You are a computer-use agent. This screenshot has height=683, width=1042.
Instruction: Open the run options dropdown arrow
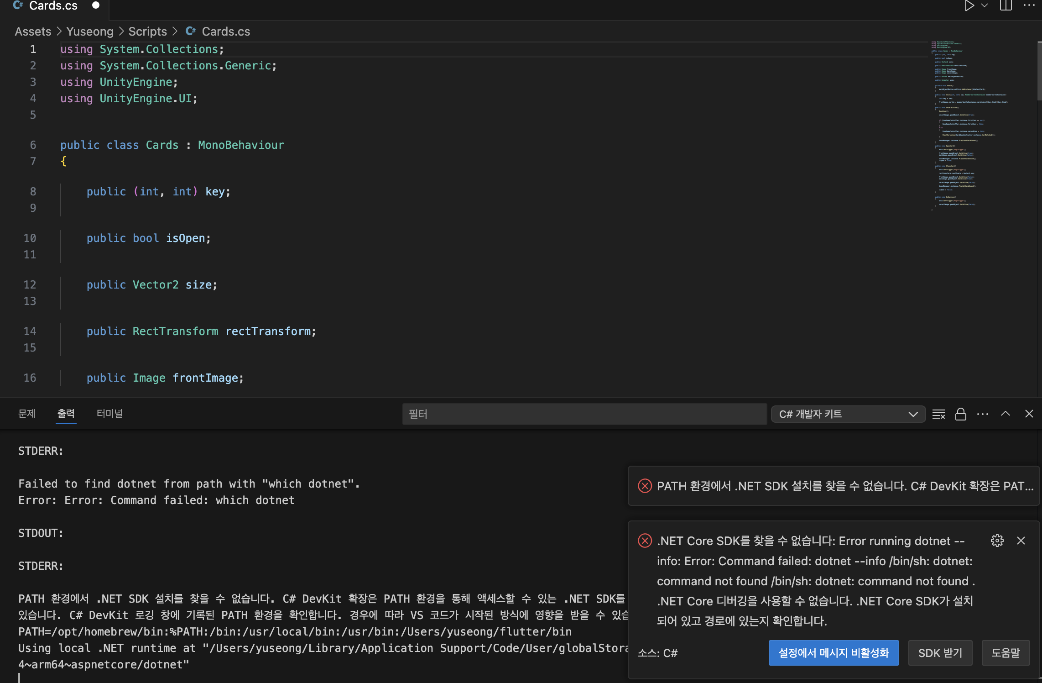point(985,6)
